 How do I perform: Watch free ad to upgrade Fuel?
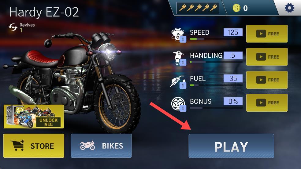[x=267, y=80]
